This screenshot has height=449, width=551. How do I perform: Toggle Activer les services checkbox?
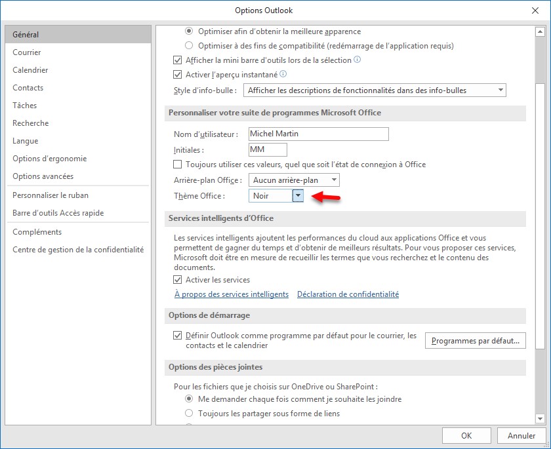click(x=178, y=280)
